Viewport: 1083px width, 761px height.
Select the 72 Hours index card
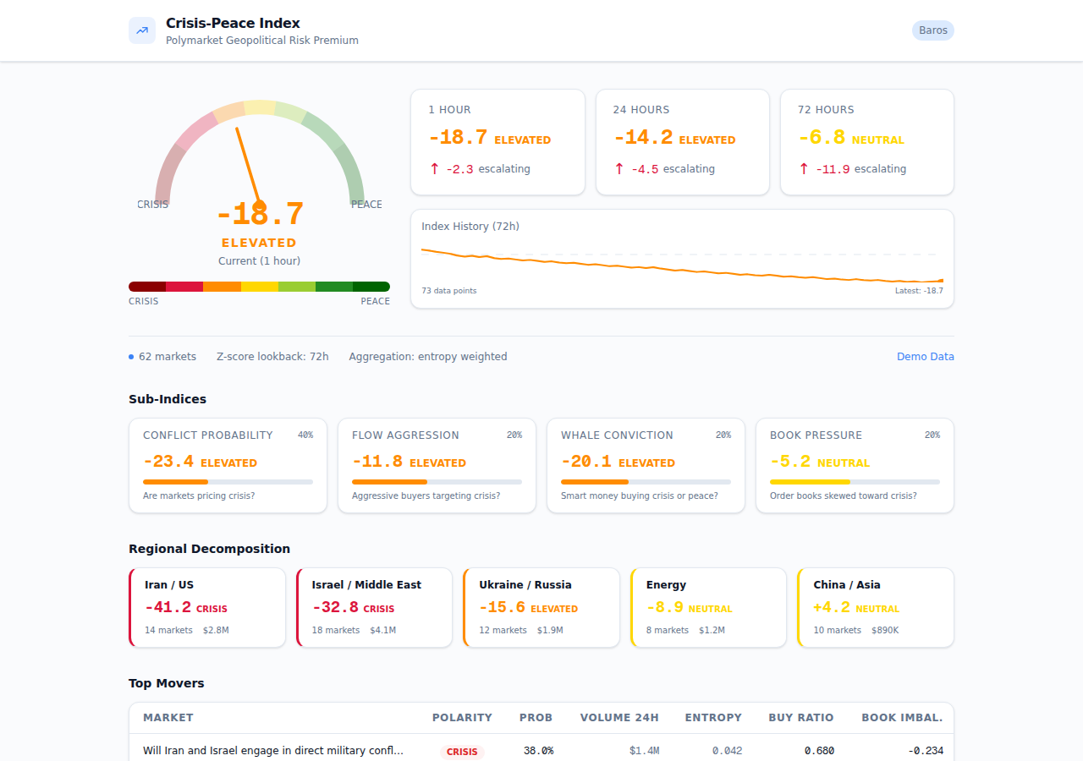(866, 142)
